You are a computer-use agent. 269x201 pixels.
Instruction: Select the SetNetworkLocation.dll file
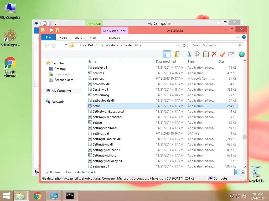pyautogui.click(x=162, y=111)
